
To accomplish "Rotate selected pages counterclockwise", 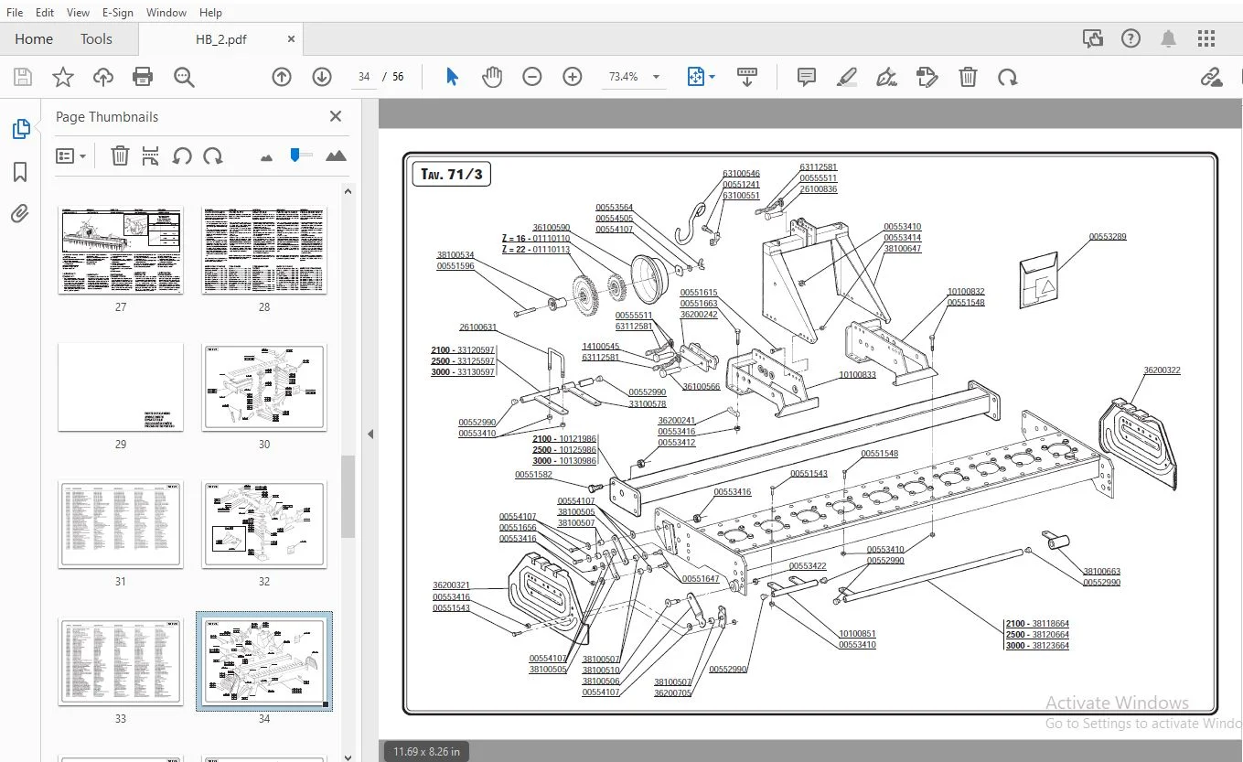I will (182, 156).
